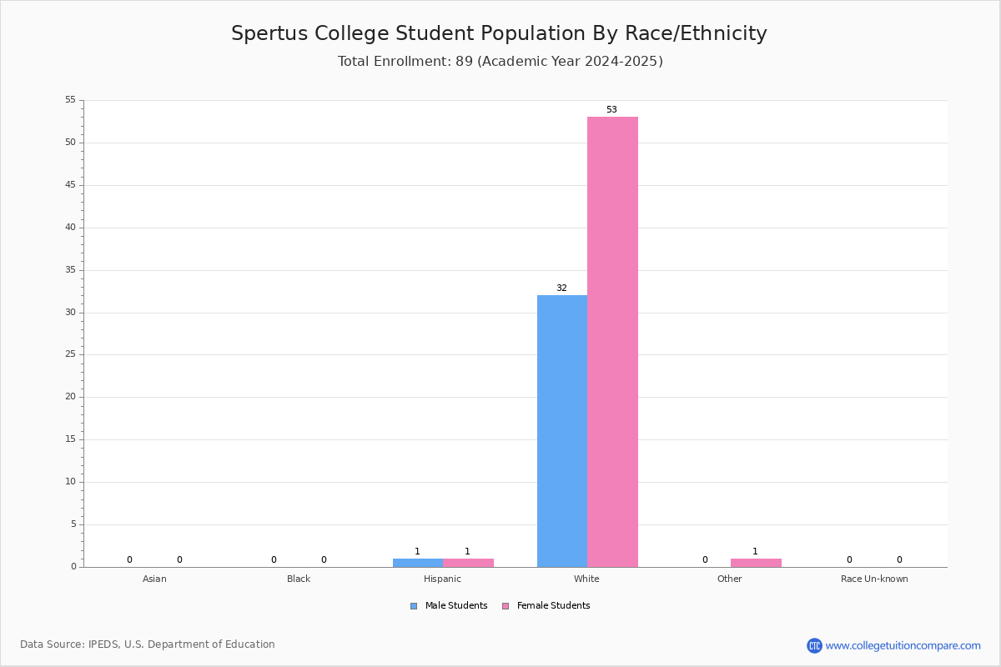Viewport: 1001px width, 667px height.
Task: Click the blue Male Students legend swatch
Action: [414, 606]
